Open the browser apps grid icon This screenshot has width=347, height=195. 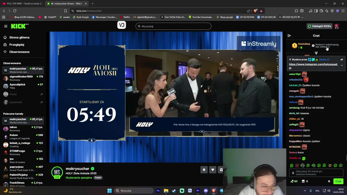[4, 17]
